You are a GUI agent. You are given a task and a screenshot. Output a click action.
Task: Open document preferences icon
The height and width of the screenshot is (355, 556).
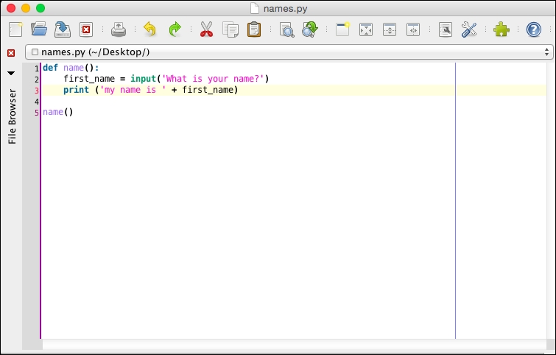tap(446, 29)
